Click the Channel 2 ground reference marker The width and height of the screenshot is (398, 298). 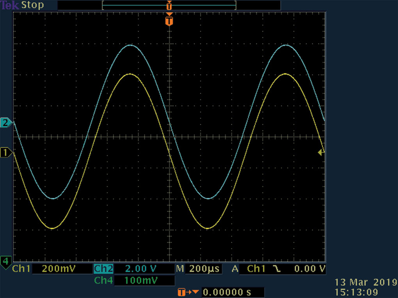pos(6,123)
